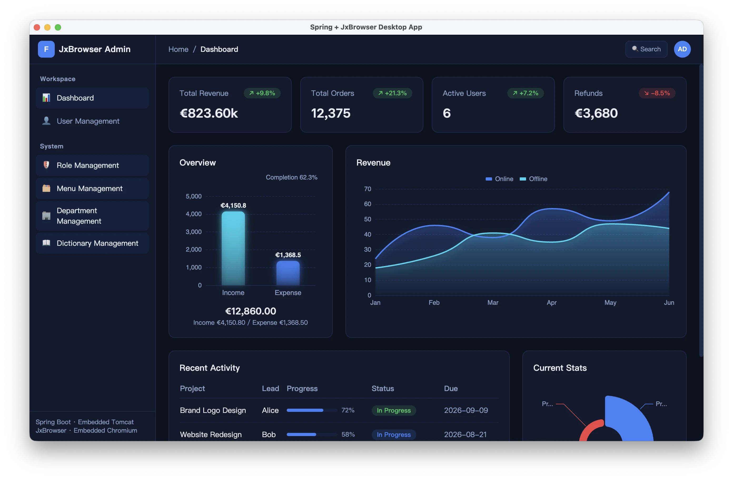Click the -8.5% Refunds badge
Viewport: 733px width, 480px height.
click(657, 93)
